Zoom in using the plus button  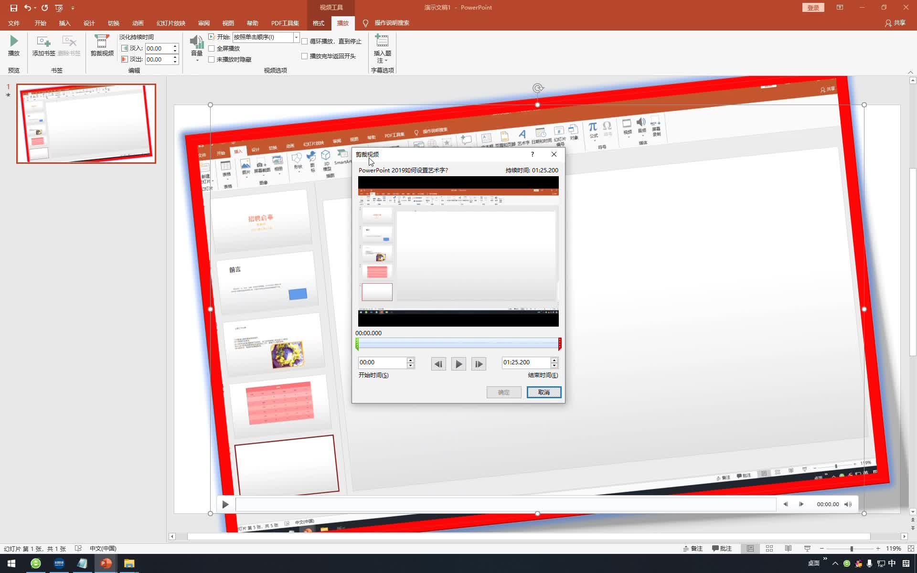point(878,549)
